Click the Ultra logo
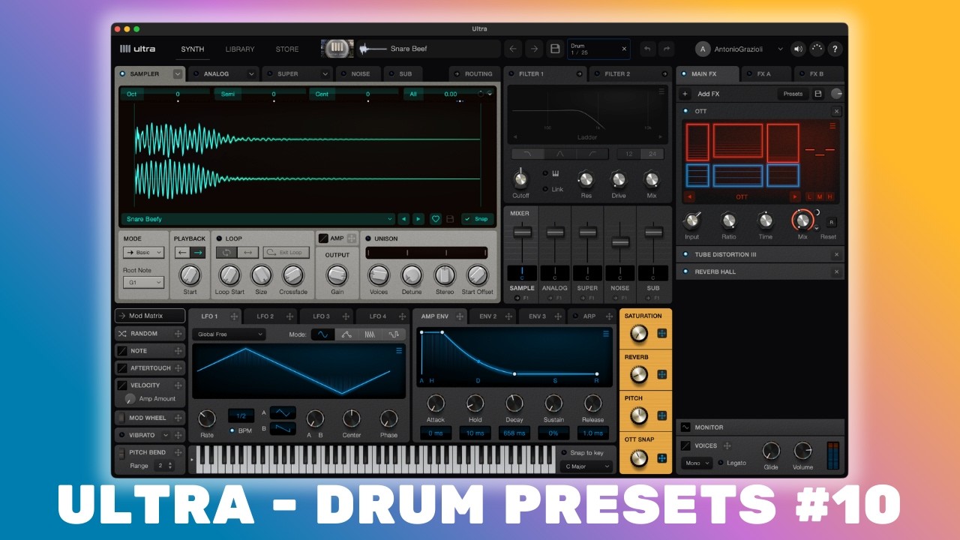This screenshot has width=960, height=540. pos(138,49)
